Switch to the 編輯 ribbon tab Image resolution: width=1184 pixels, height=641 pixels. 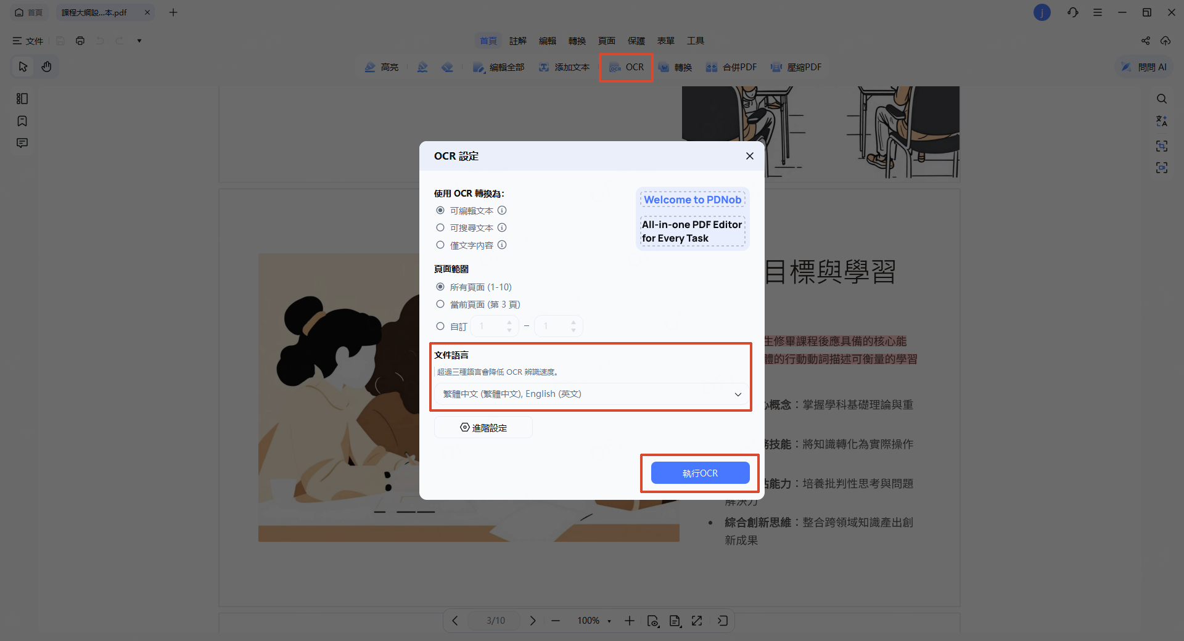(548, 41)
